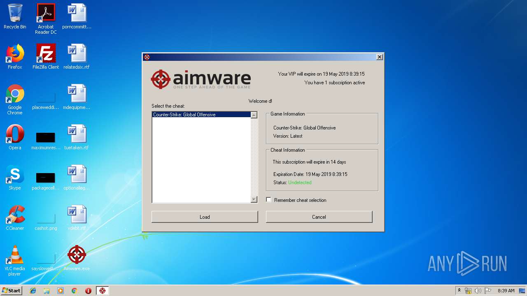Click the Cancel button
The width and height of the screenshot is (527, 296).
(x=319, y=217)
